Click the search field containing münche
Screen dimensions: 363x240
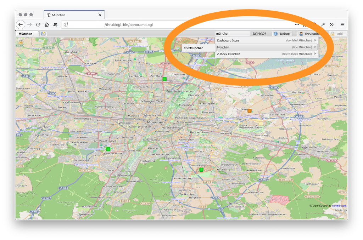(233, 34)
